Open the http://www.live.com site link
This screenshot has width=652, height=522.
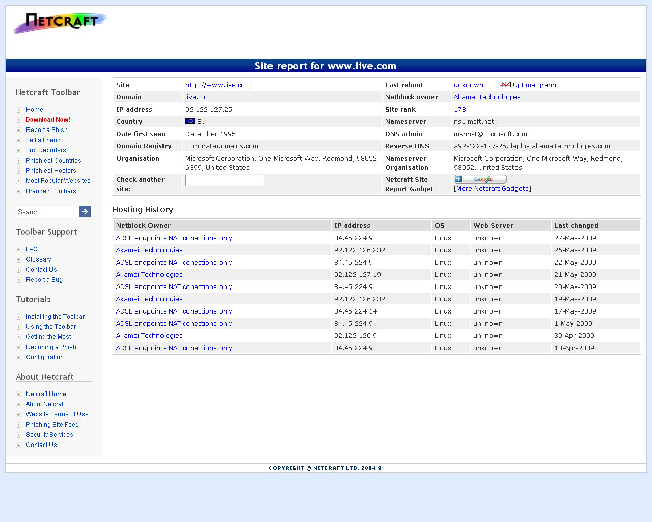click(x=218, y=85)
